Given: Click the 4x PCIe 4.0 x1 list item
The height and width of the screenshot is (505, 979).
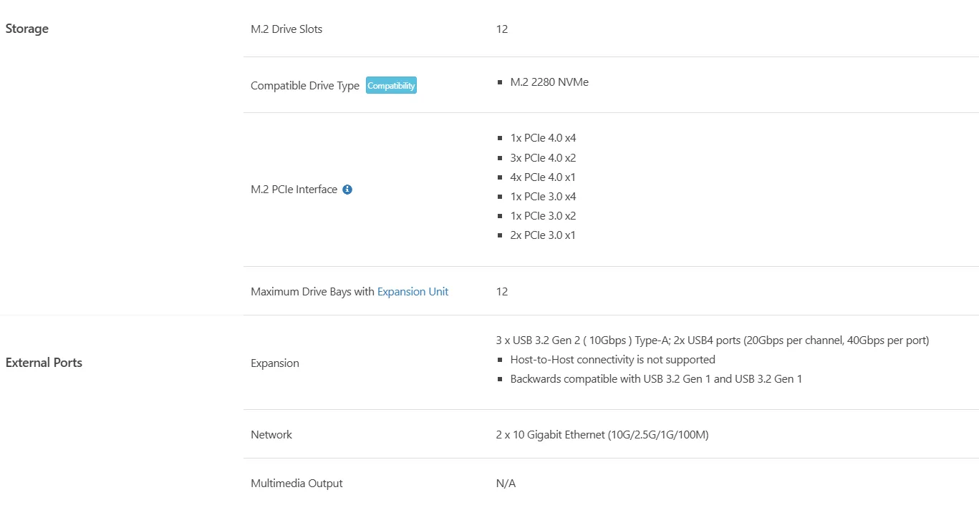Looking at the screenshot, I should (543, 177).
